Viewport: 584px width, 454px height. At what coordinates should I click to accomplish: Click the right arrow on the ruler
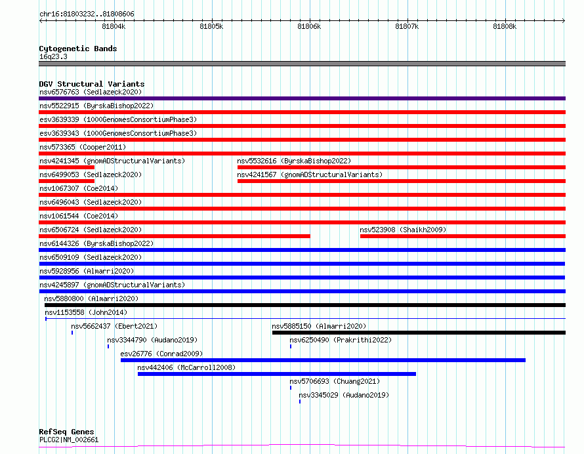564,20
